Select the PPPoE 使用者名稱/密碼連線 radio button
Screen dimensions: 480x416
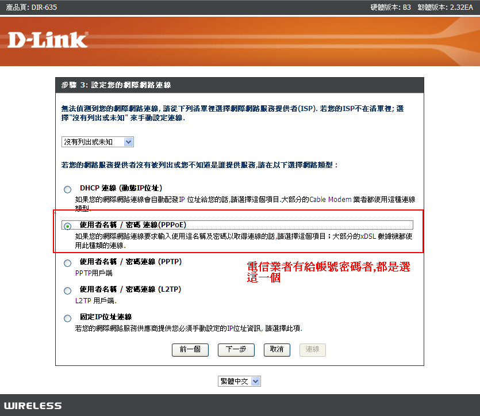pos(67,226)
